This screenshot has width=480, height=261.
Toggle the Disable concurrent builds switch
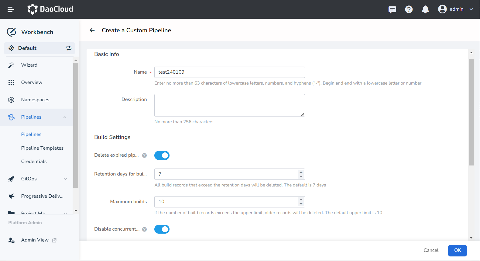tap(162, 229)
